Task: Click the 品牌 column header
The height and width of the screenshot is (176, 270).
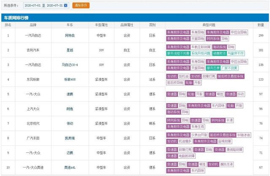Action: 33,25
